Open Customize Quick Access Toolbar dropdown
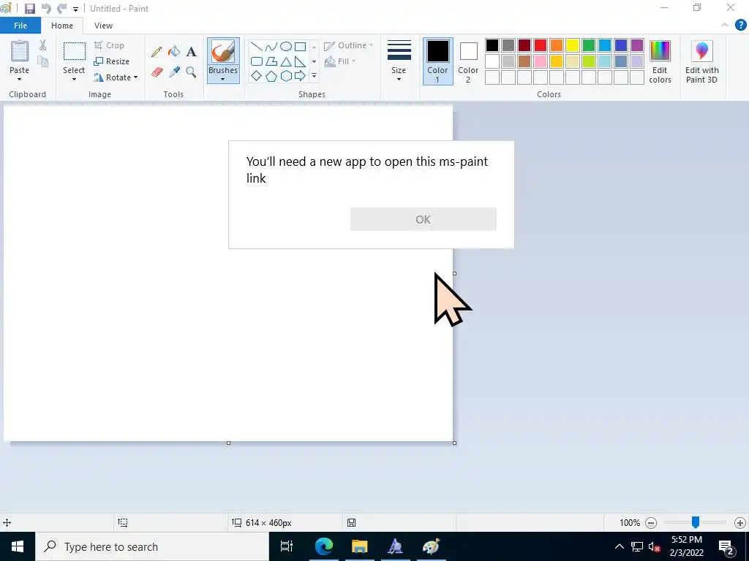This screenshot has width=749, height=561. (75, 9)
